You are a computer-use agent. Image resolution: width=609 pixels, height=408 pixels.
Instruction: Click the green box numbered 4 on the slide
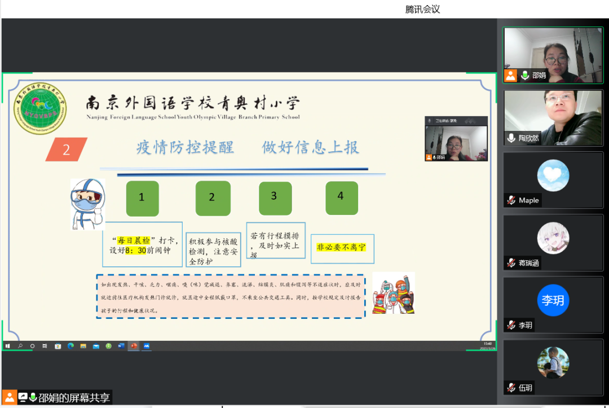pos(341,198)
